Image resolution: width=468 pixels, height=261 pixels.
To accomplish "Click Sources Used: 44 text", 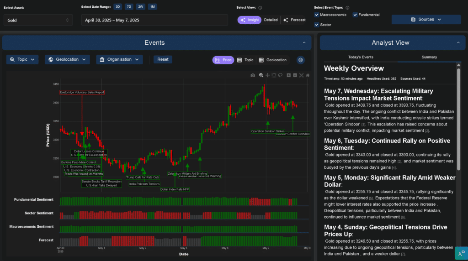I will (x=413, y=78).
